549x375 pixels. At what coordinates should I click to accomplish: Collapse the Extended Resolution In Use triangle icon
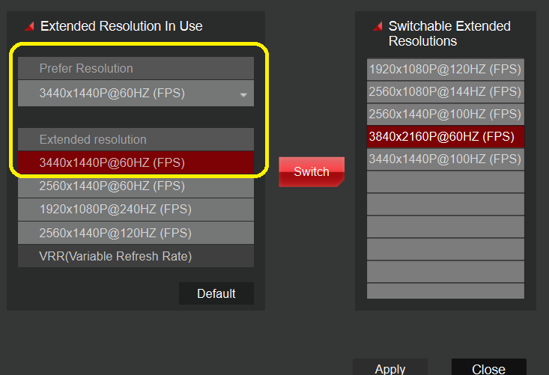click(29, 27)
